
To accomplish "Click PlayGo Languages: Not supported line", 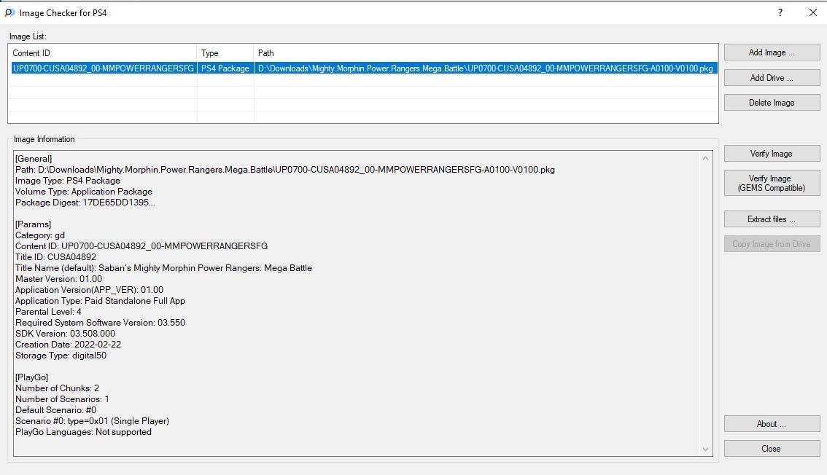I will (83, 432).
